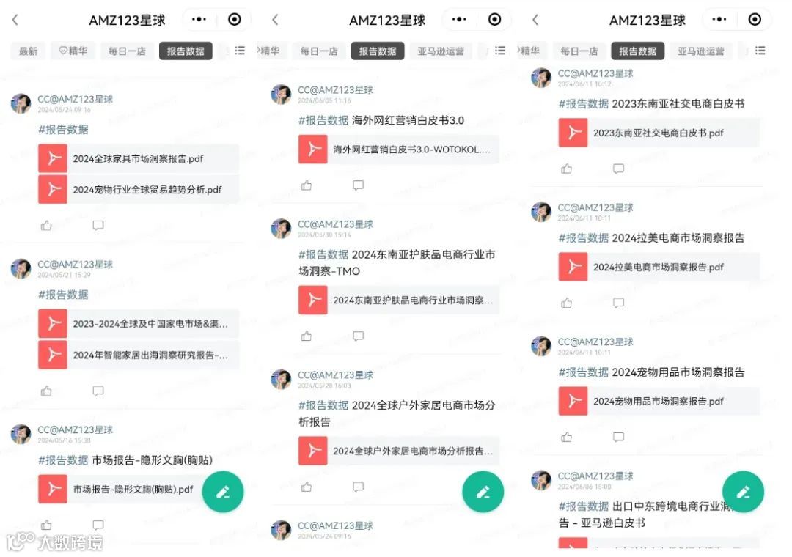This screenshot has width=792, height=557.
Task: Like the 2024全球家具市场洞察报告 post
Action: tap(46, 225)
